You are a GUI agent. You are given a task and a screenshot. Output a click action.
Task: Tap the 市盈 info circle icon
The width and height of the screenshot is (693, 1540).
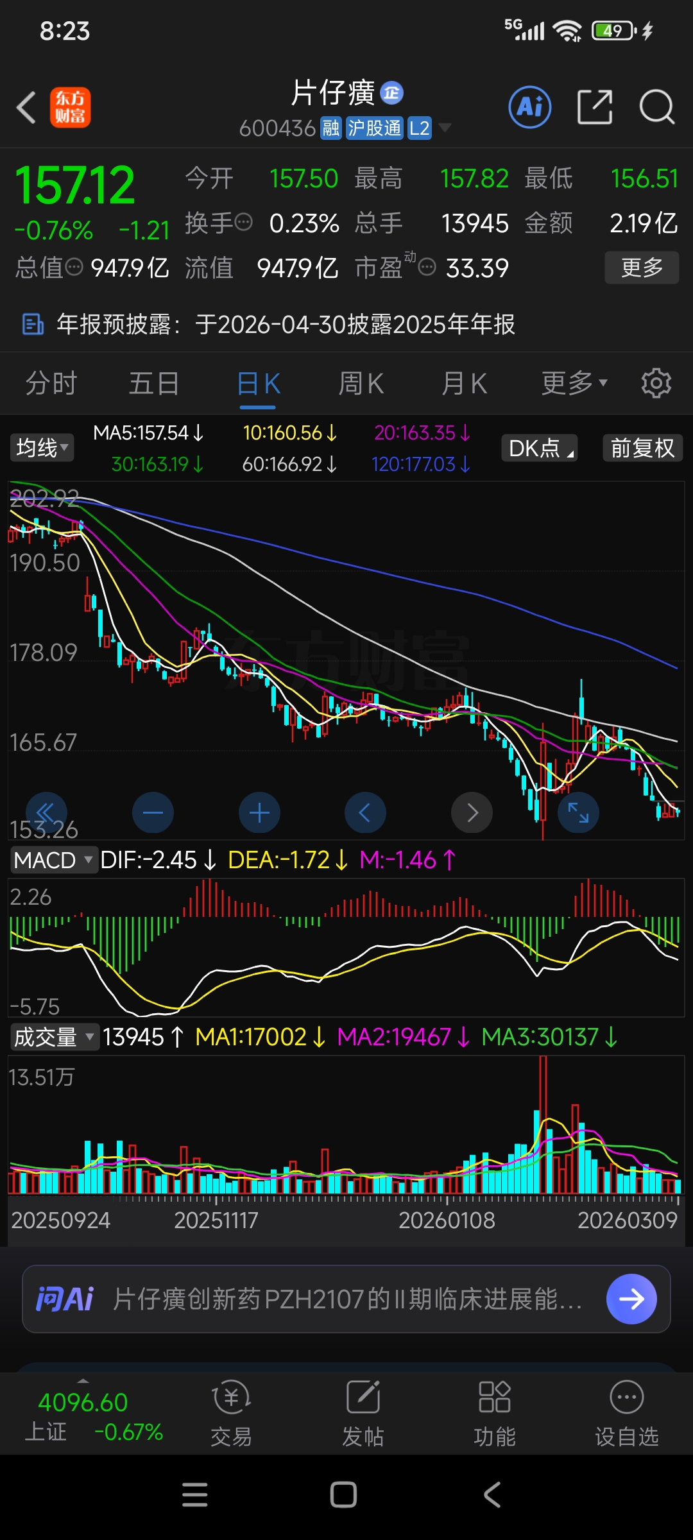(x=427, y=266)
